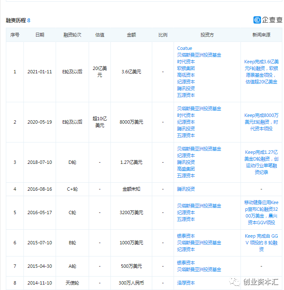This screenshot has height=290, width=284.
Task: Open 银泰资本 link in B轮 row
Action: (x=186, y=236)
